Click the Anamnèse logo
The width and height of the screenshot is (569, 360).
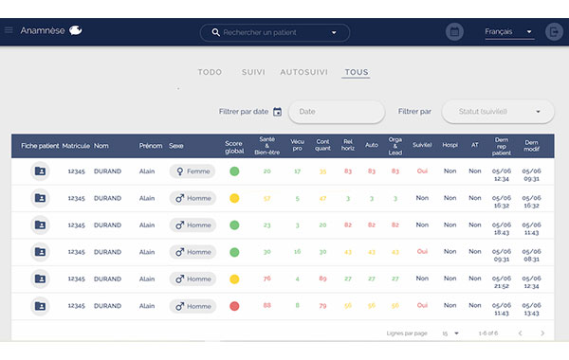51,30
